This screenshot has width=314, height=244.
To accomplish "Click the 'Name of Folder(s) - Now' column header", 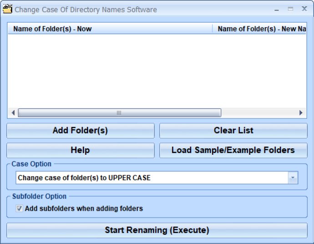I will click(110, 29).
